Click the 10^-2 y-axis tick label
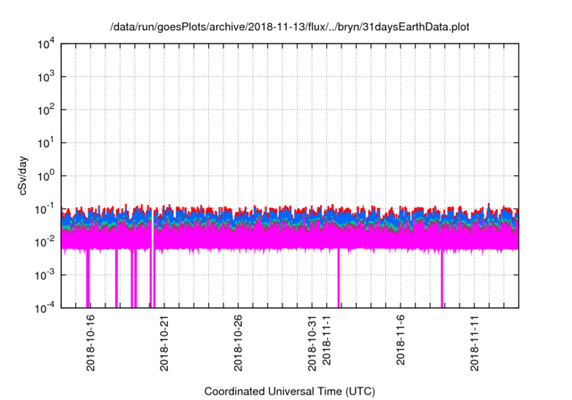Image resolution: width=572 pixels, height=400 pixels. coord(46,242)
